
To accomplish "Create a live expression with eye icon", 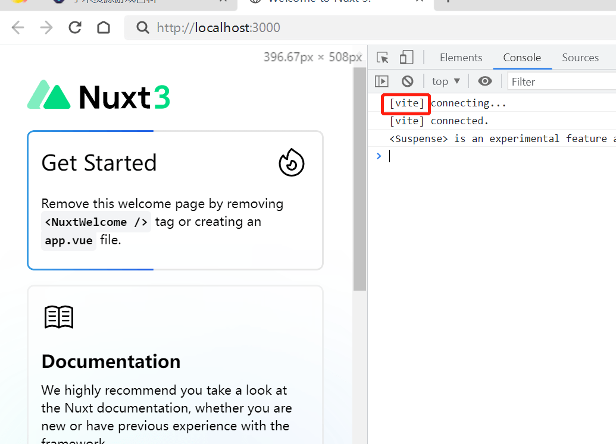I will coord(485,81).
